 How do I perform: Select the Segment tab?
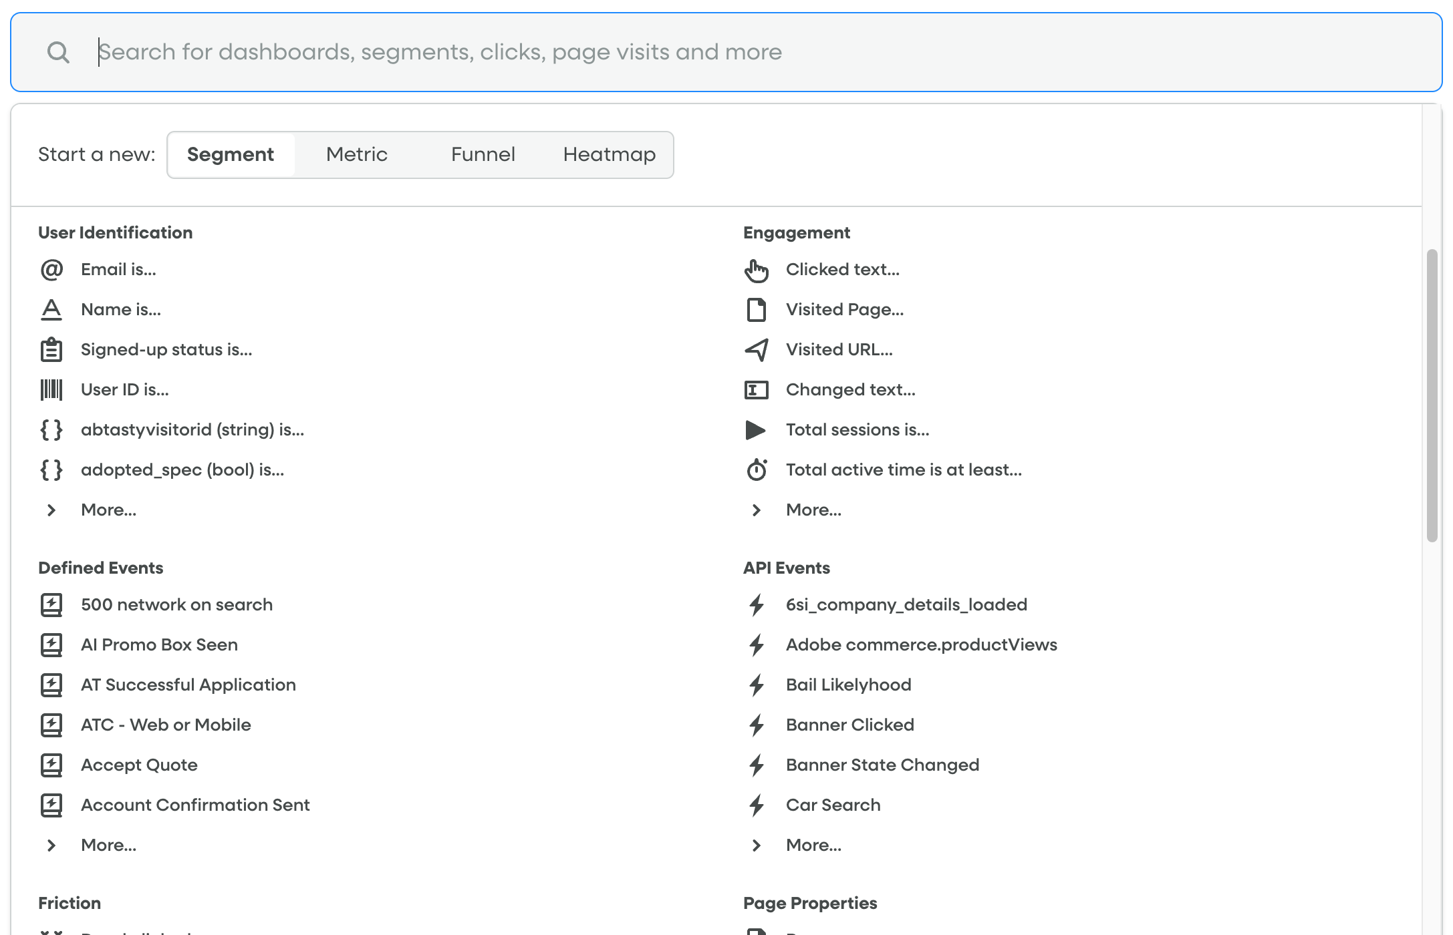point(231,155)
